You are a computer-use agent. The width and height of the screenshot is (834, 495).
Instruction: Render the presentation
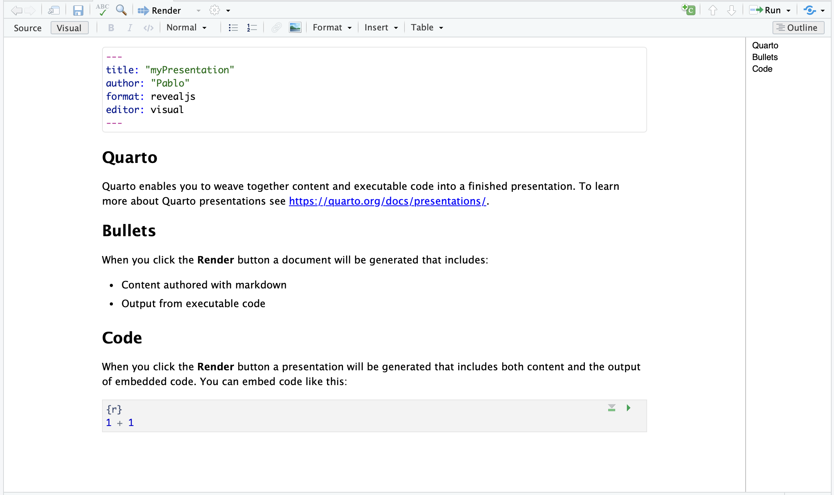point(159,11)
